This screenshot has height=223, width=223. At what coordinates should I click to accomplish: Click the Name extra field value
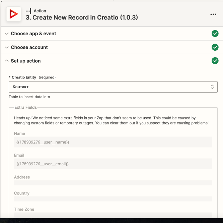click(113, 142)
